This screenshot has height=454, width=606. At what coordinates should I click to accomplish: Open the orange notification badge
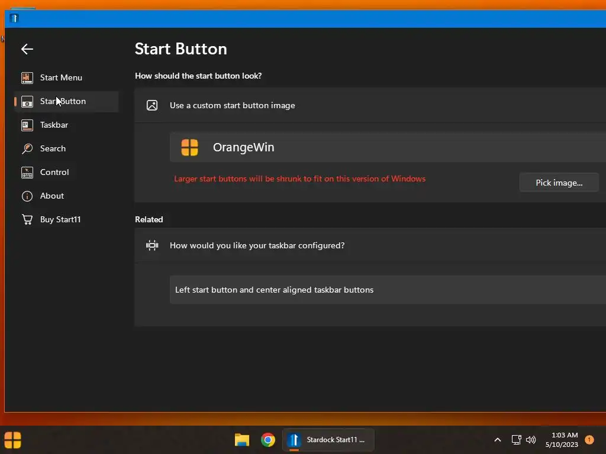click(589, 440)
